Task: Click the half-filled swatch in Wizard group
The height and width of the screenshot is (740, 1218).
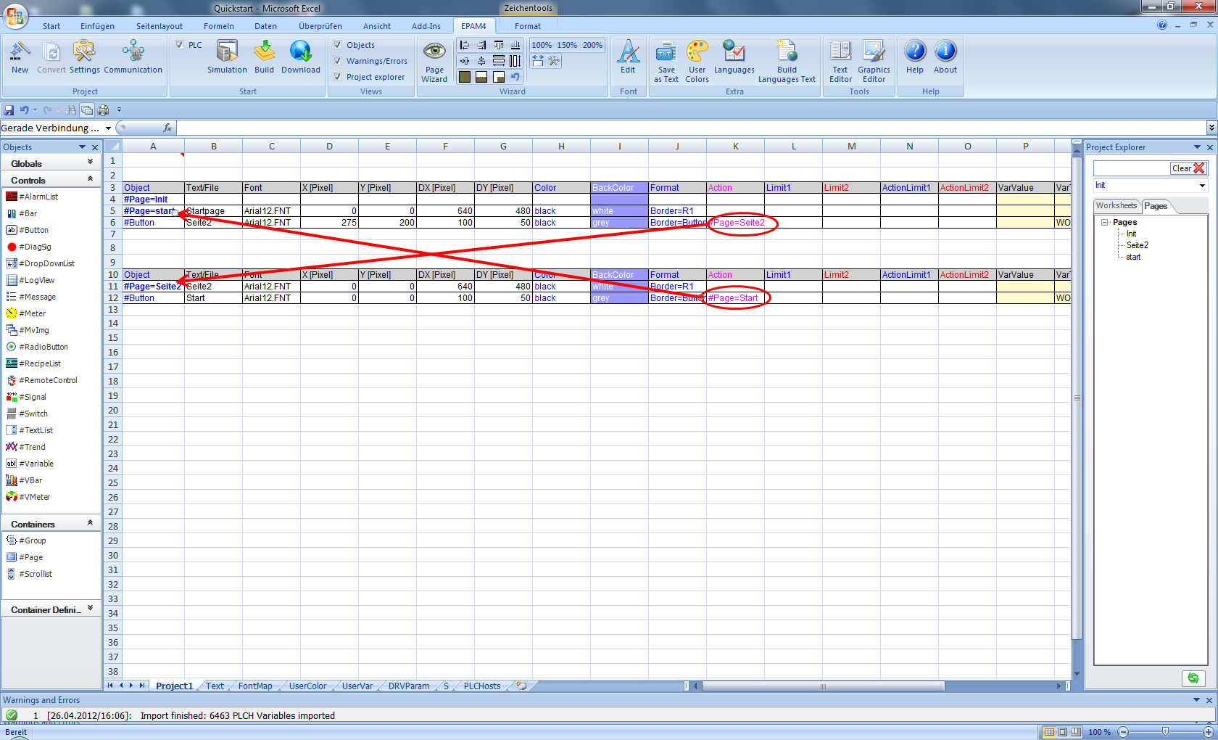Action: [x=481, y=77]
